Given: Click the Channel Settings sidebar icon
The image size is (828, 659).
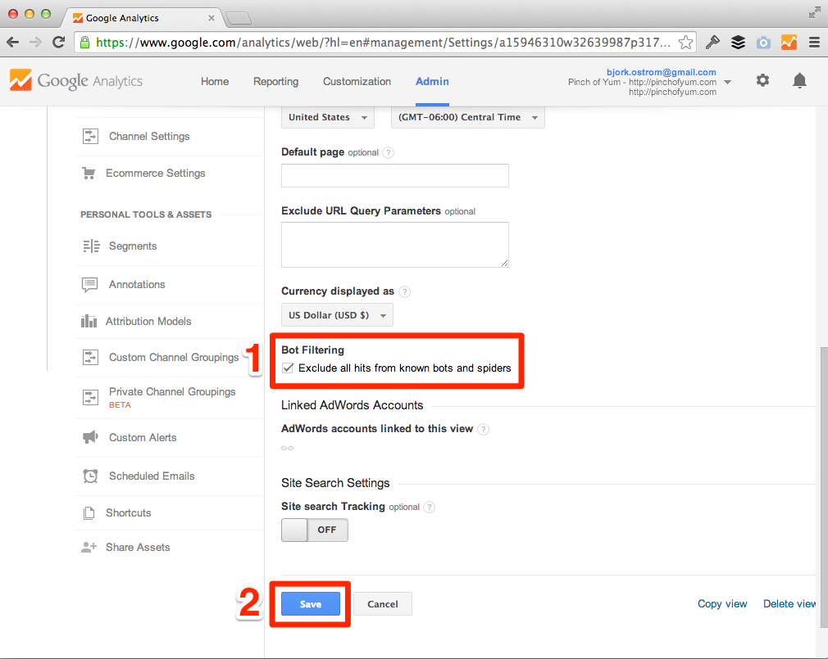Looking at the screenshot, I should (x=90, y=136).
